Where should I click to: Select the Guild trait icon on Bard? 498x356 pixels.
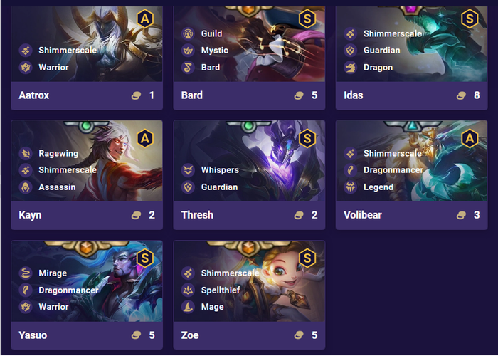(x=188, y=33)
